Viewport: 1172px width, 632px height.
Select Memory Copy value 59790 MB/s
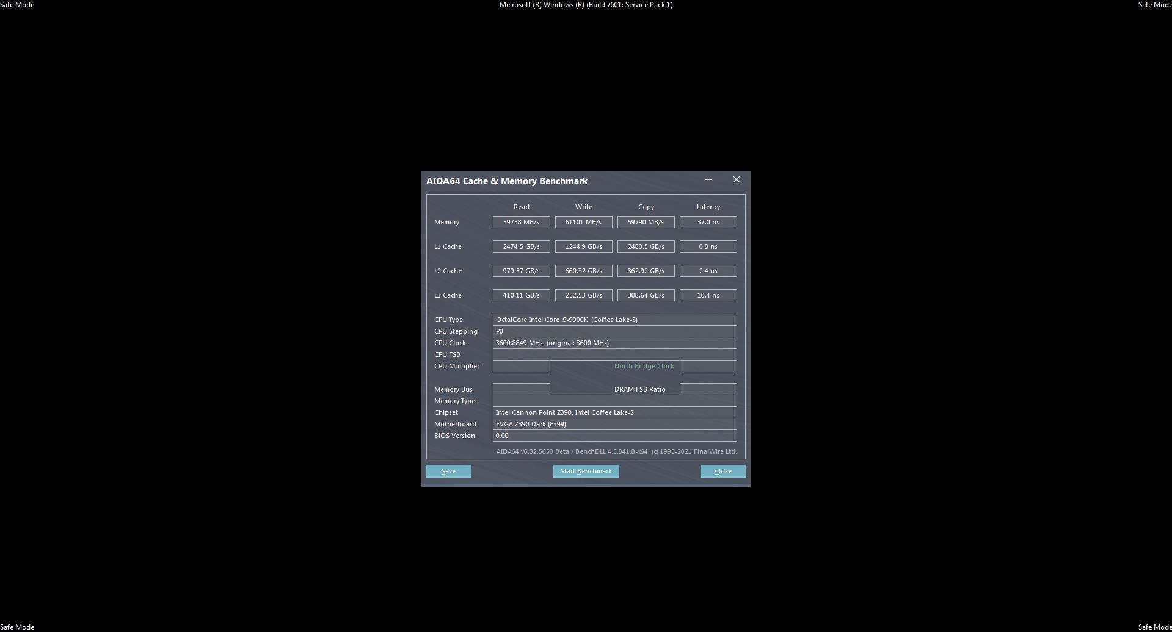[646, 222]
